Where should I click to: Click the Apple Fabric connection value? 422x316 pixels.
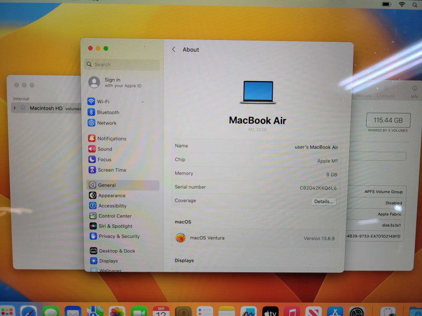pyautogui.click(x=389, y=214)
